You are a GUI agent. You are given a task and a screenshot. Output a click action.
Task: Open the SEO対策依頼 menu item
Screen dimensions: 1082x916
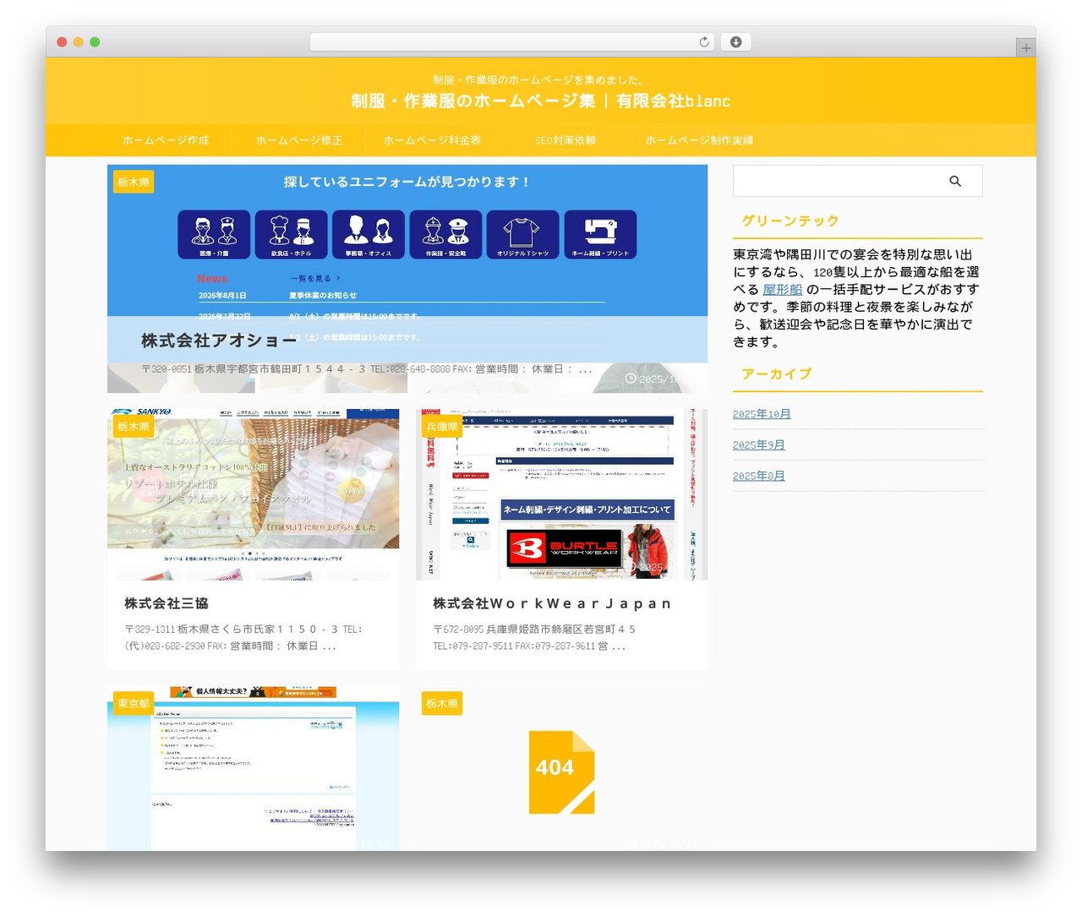coord(566,140)
